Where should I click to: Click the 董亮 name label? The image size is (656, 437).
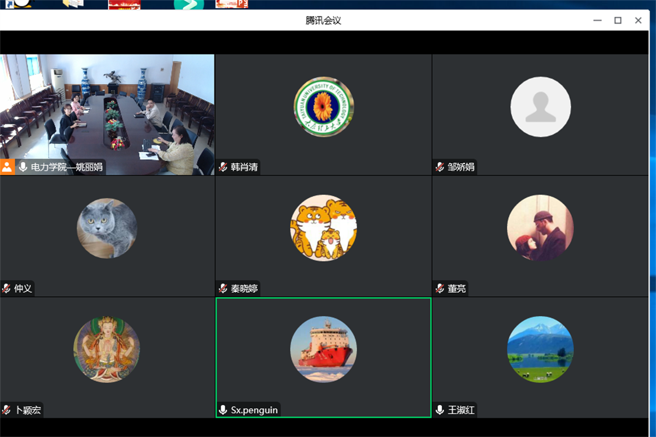coord(457,288)
